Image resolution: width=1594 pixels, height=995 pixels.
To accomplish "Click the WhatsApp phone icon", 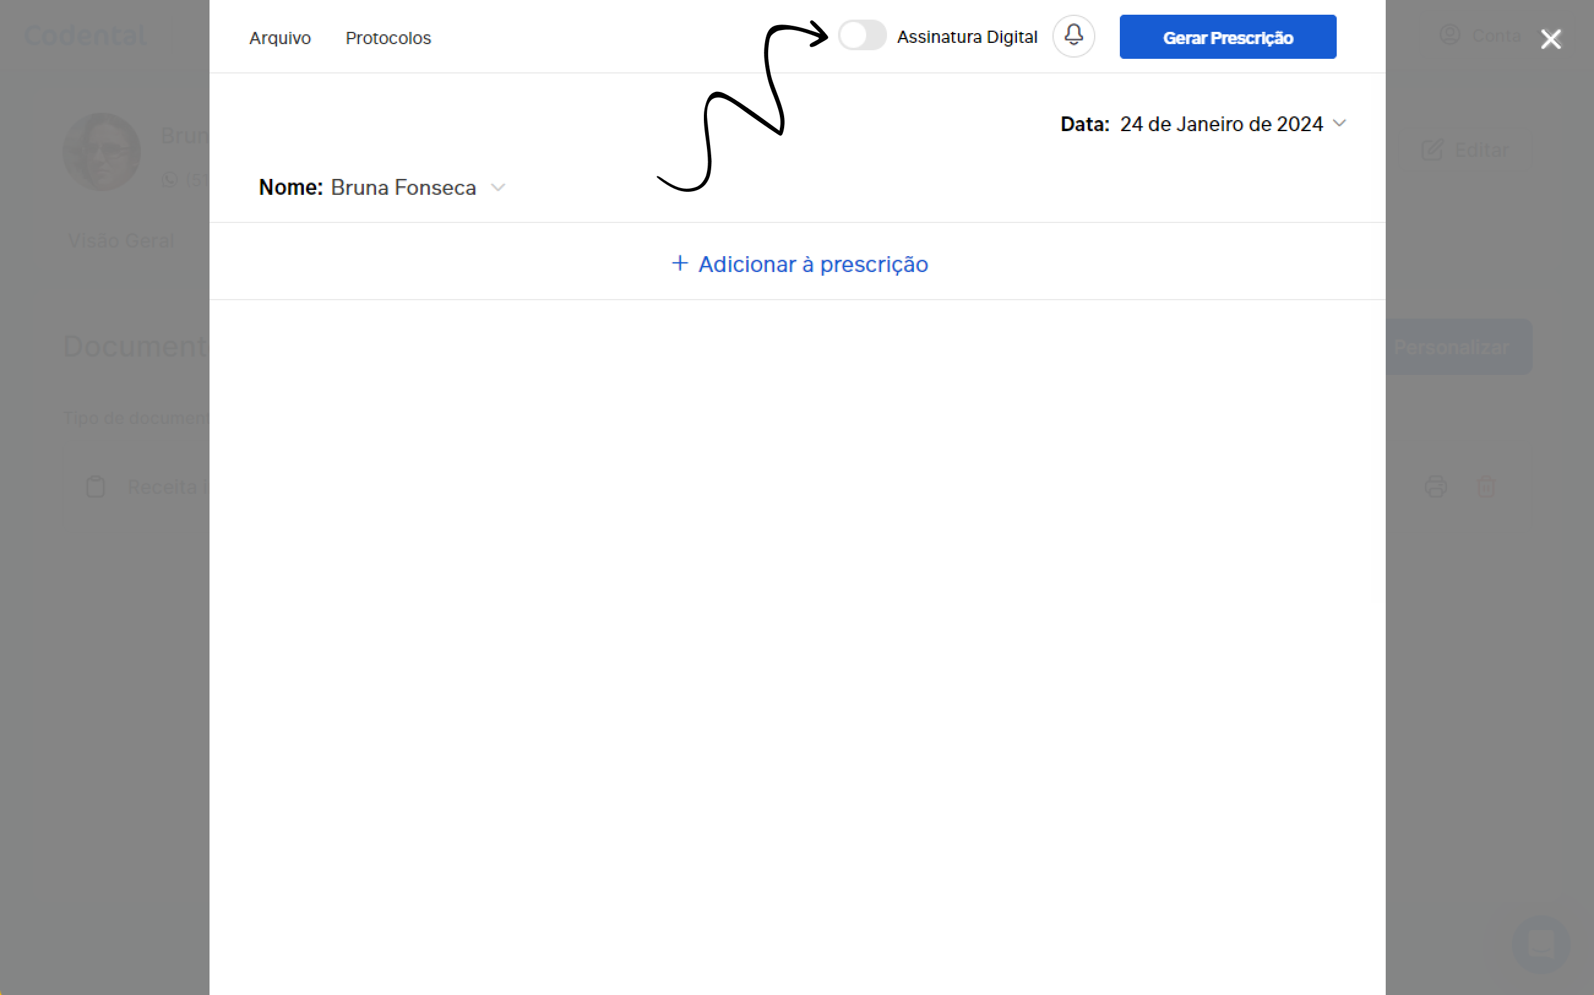I will click(x=170, y=179).
